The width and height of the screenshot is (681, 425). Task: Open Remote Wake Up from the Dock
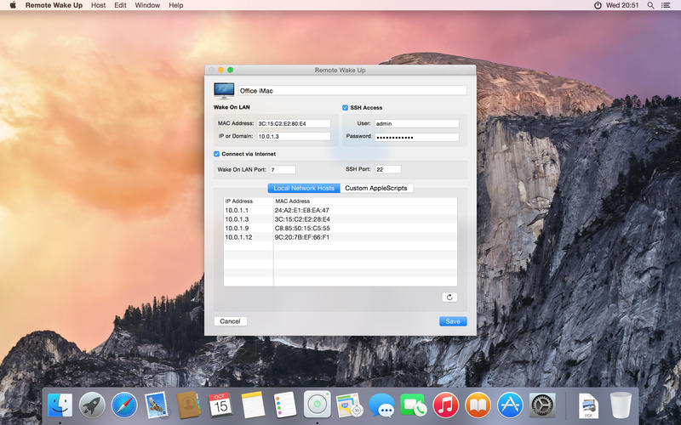317,405
